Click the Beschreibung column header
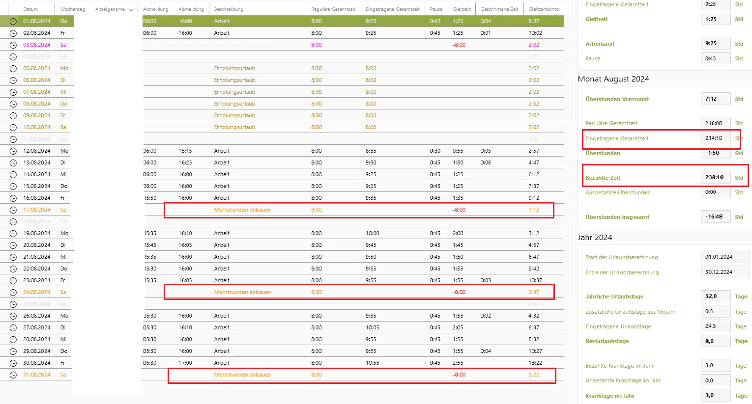This screenshot has width=752, height=404. [229, 9]
